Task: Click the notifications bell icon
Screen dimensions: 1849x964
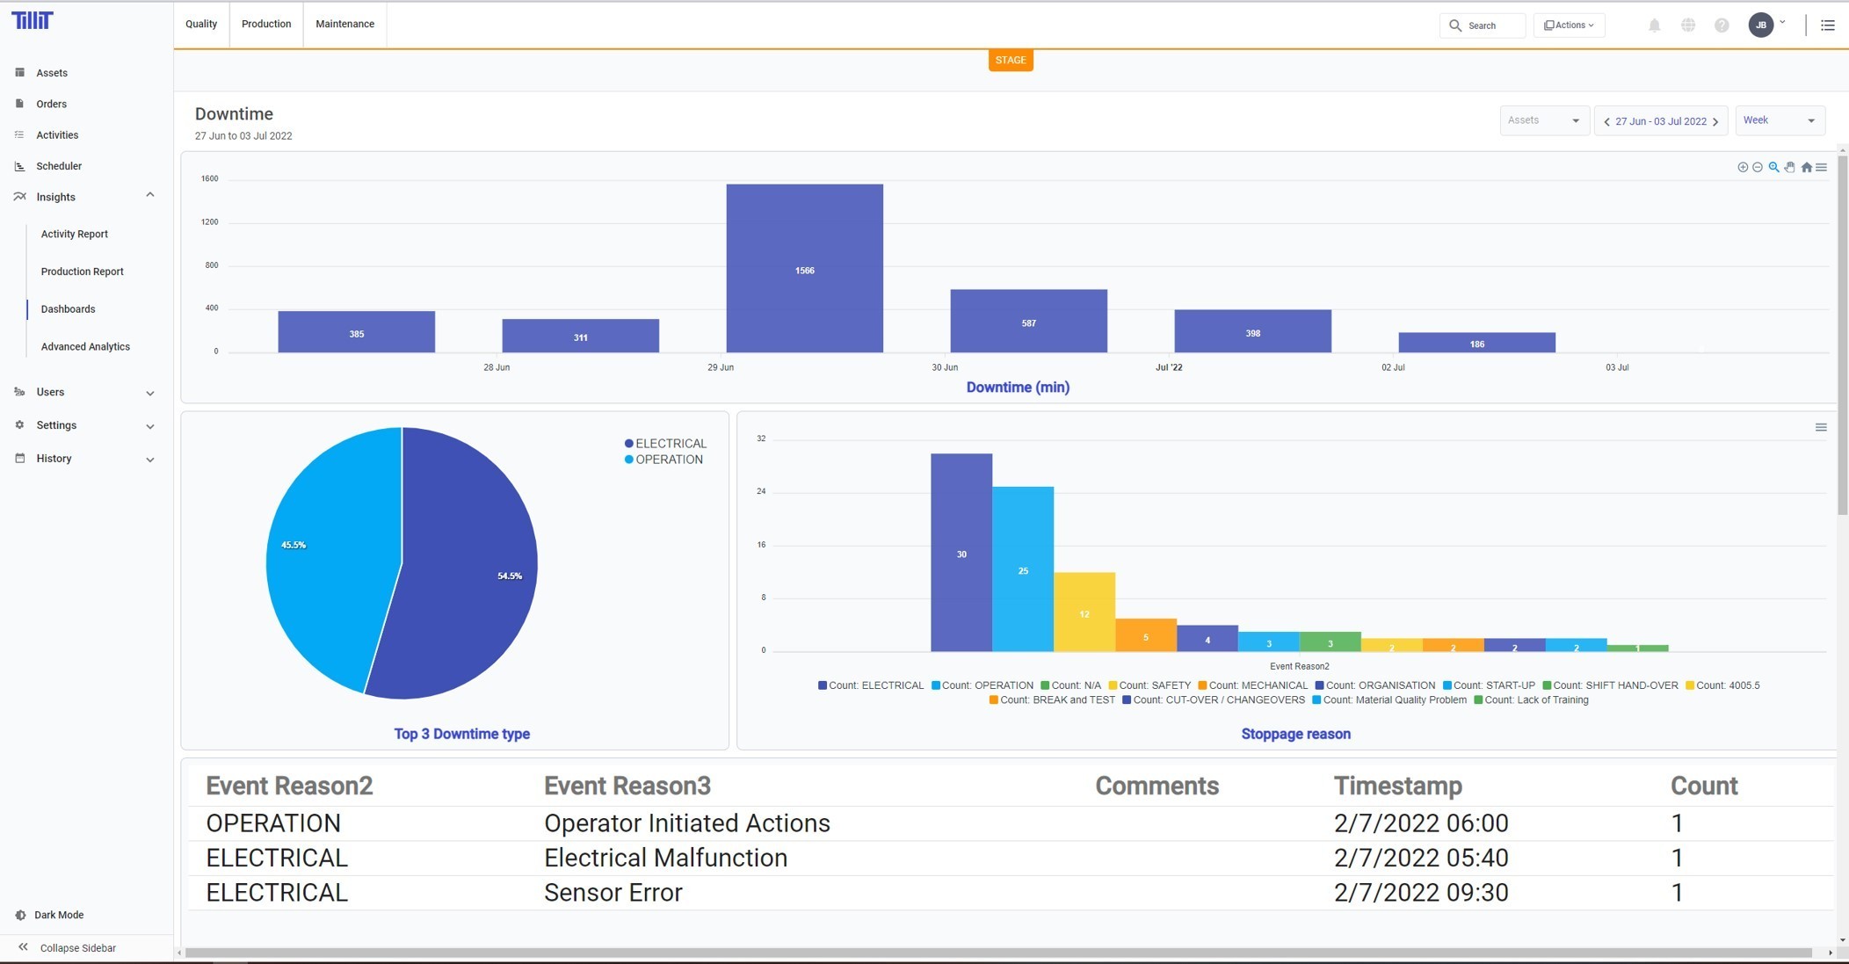Action: click(1654, 25)
